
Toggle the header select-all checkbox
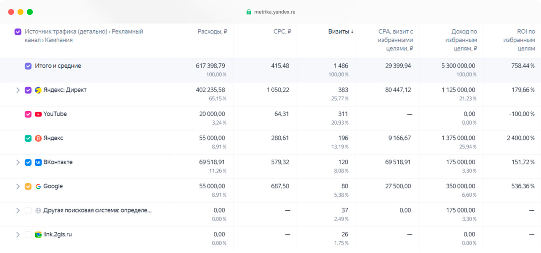point(18,31)
